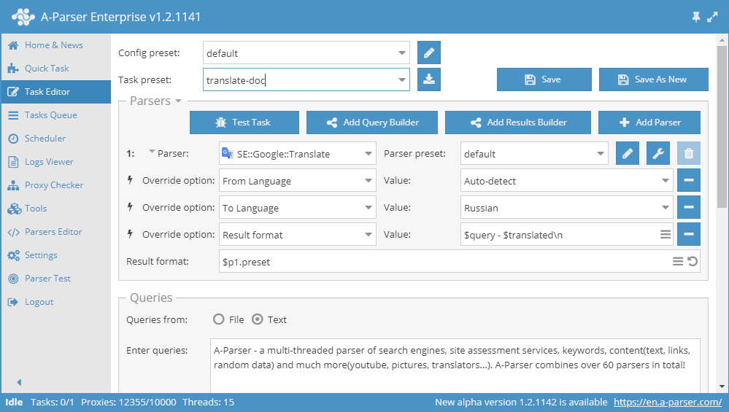Click the pencil icon beside Config preset
This screenshot has height=412, width=729.
tap(429, 53)
